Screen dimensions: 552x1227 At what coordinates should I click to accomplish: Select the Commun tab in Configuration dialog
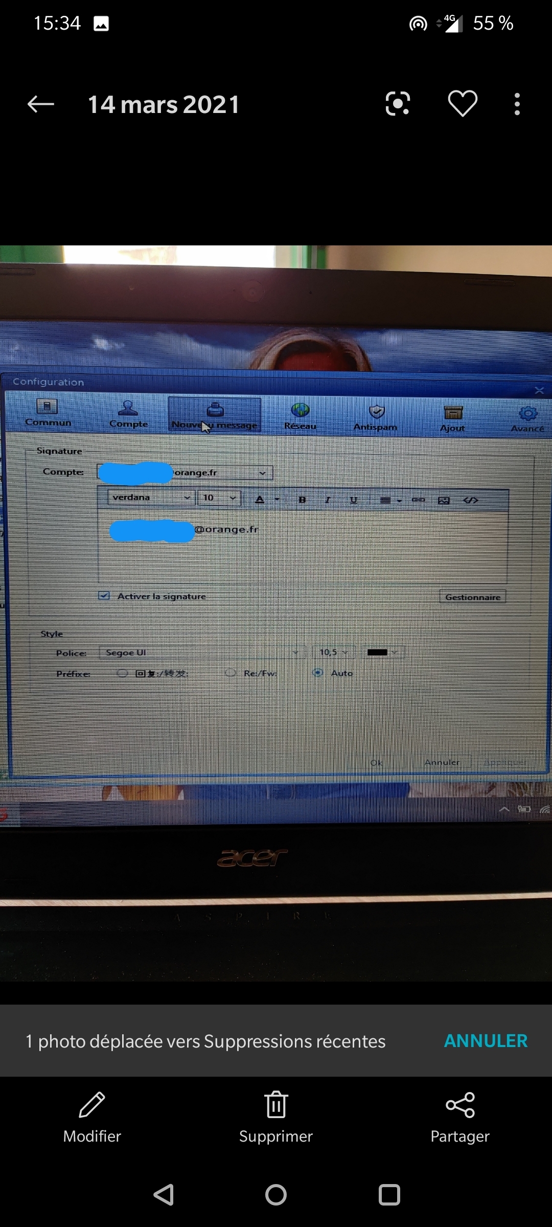[48, 413]
